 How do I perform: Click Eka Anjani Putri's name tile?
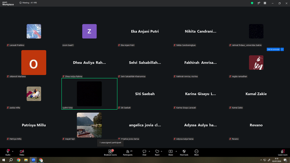pos(145,31)
